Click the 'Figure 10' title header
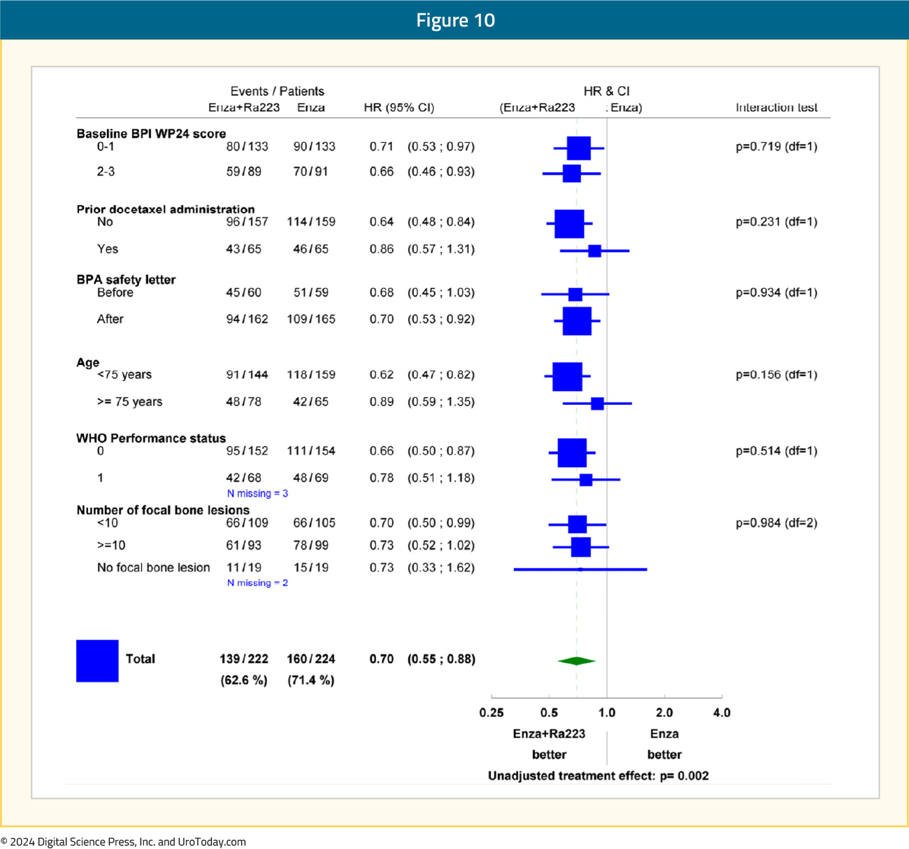 click(455, 20)
